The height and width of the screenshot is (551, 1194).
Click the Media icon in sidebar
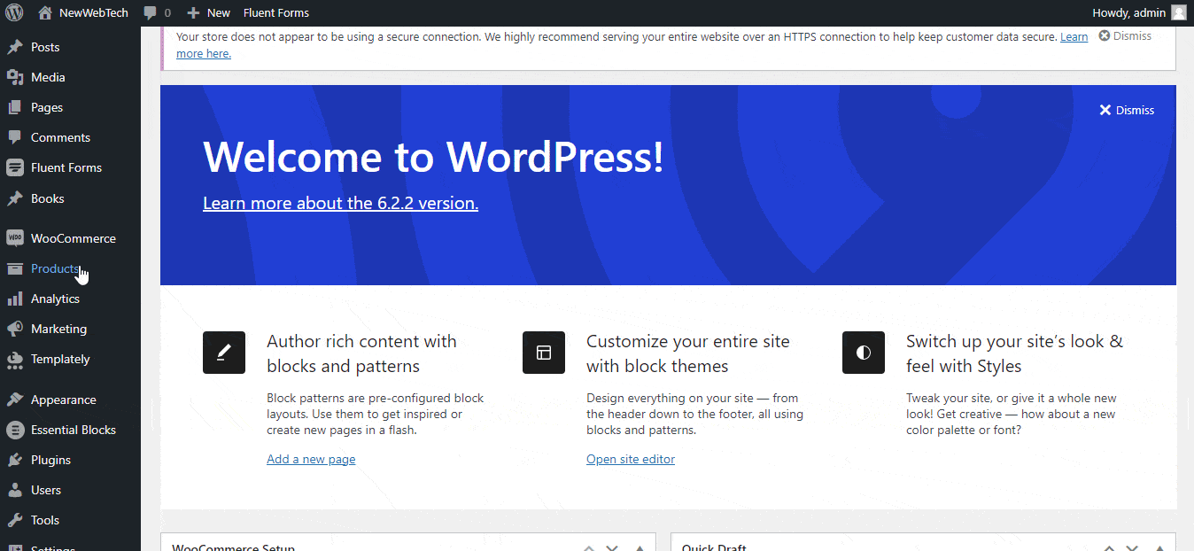[15, 77]
